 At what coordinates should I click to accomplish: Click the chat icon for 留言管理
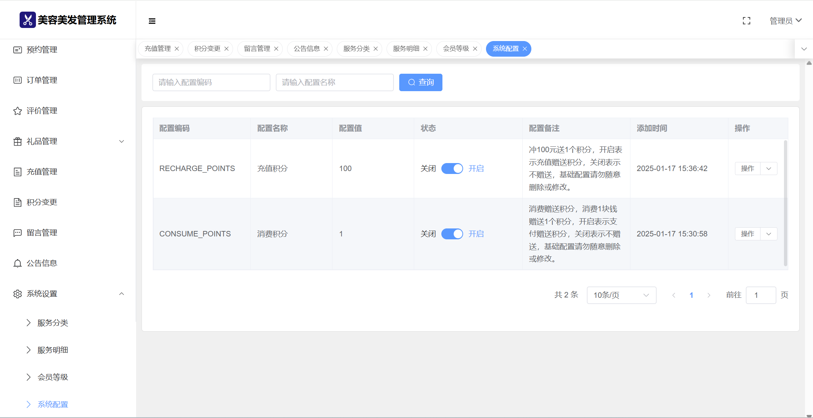(17, 233)
